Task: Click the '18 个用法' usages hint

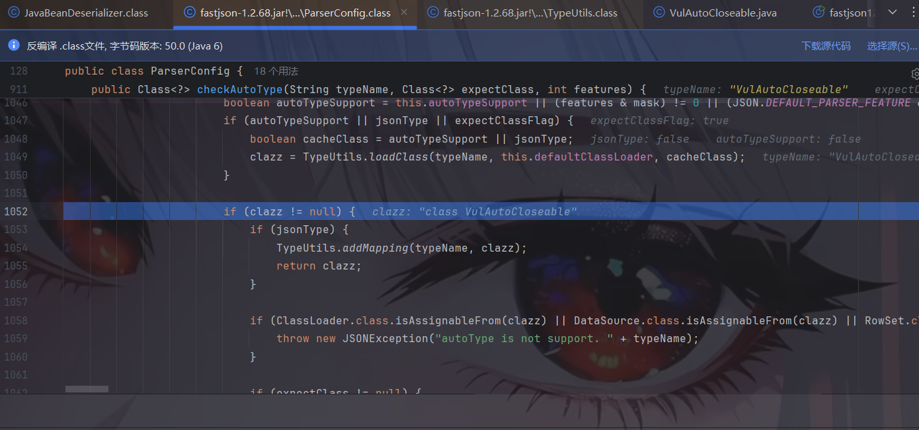Action: tap(276, 71)
